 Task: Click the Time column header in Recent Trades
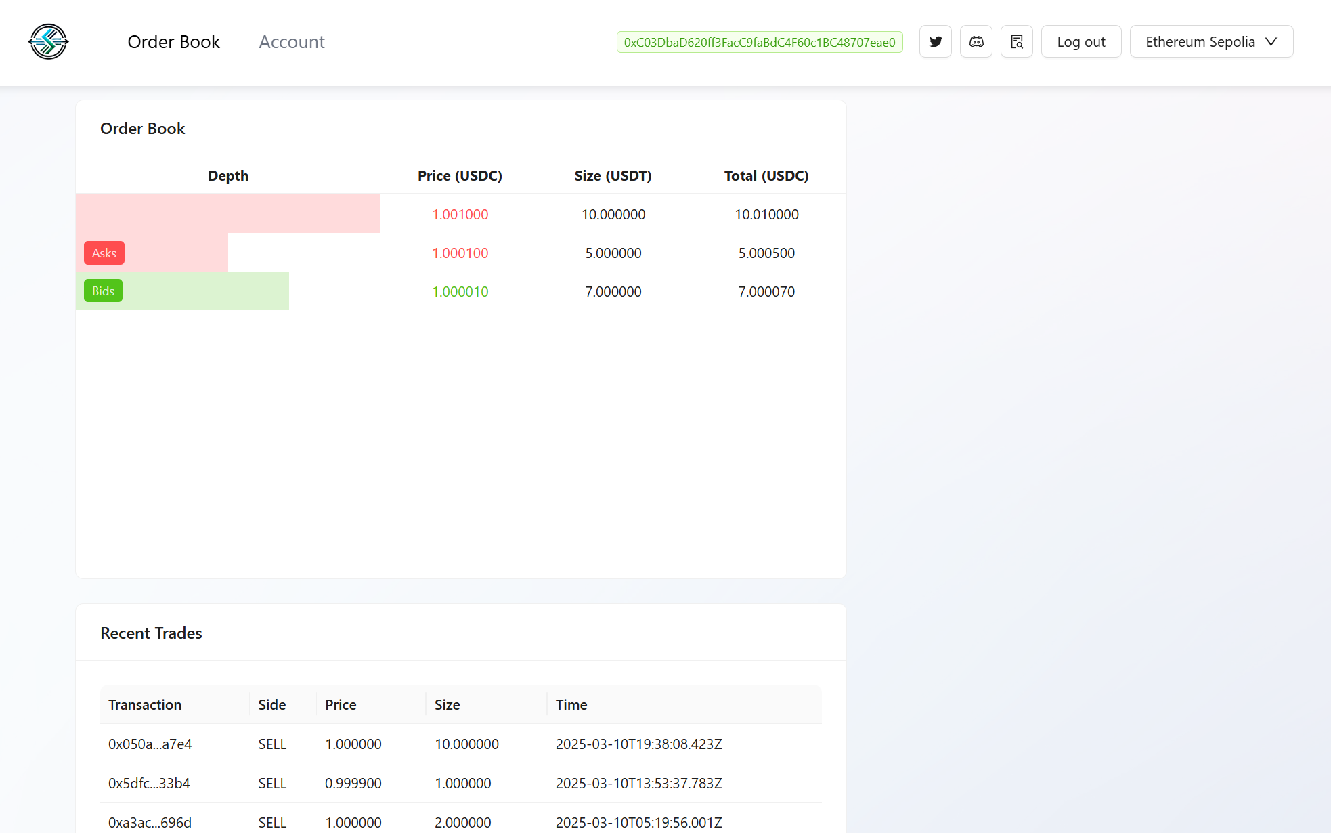point(571,705)
